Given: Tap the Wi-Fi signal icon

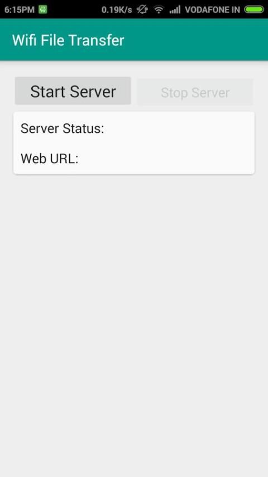Looking at the screenshot, I should [159, 9].
